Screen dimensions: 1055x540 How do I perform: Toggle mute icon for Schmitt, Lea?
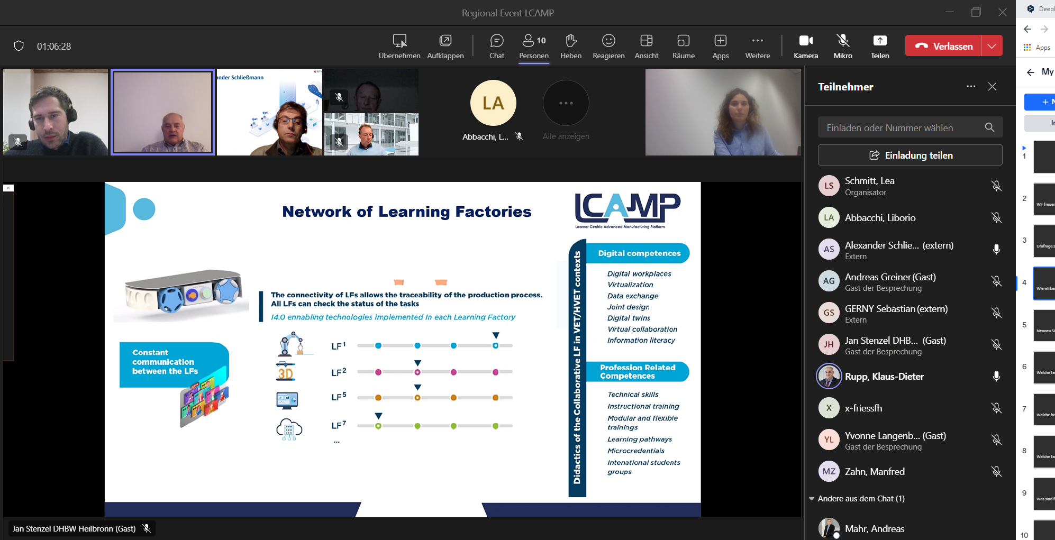click(996, 186)
